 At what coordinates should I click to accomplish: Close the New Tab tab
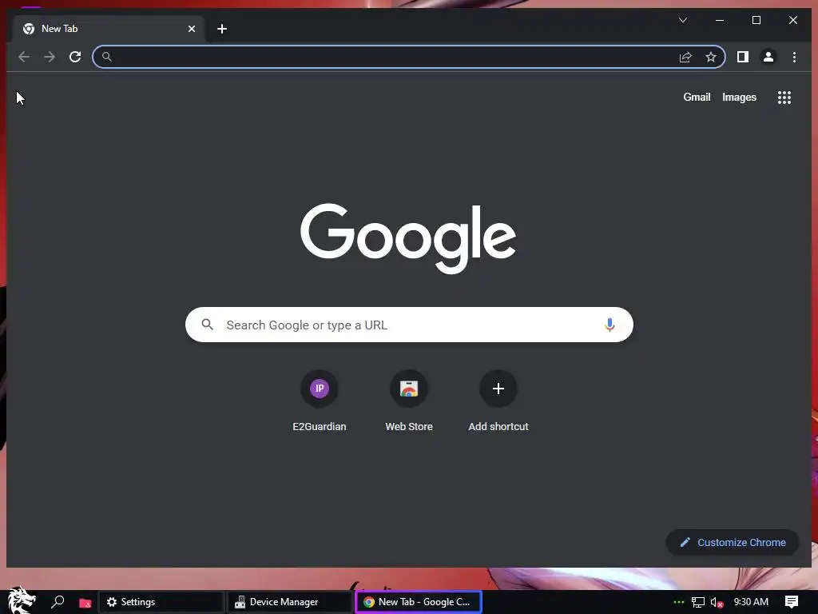pos(192,29)
